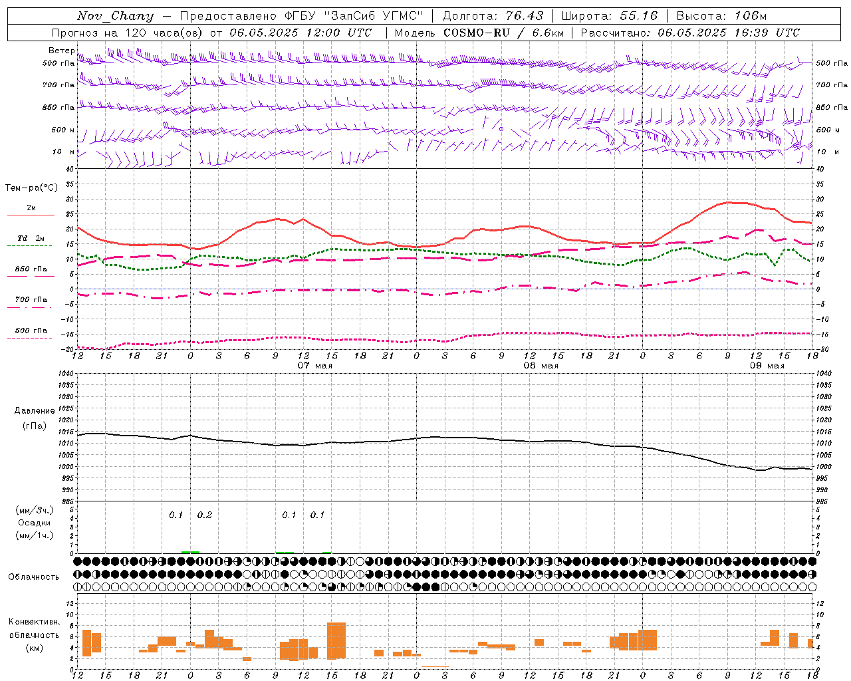Click the Ветер panel label
The image size is (851, 681).
[x=62, y=51]
